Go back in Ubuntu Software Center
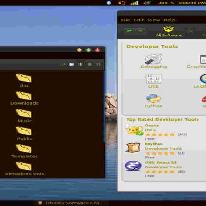Image resolution: width=206 pixels, height=206 pixels. tap(129, 31)
